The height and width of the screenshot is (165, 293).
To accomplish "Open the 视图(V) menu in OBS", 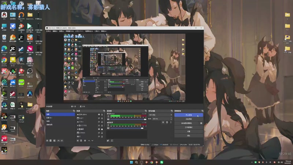I will coord(62,31).
